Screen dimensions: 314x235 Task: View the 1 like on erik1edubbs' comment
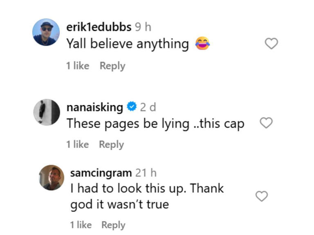pyautogui.click(x=78, y=66)
